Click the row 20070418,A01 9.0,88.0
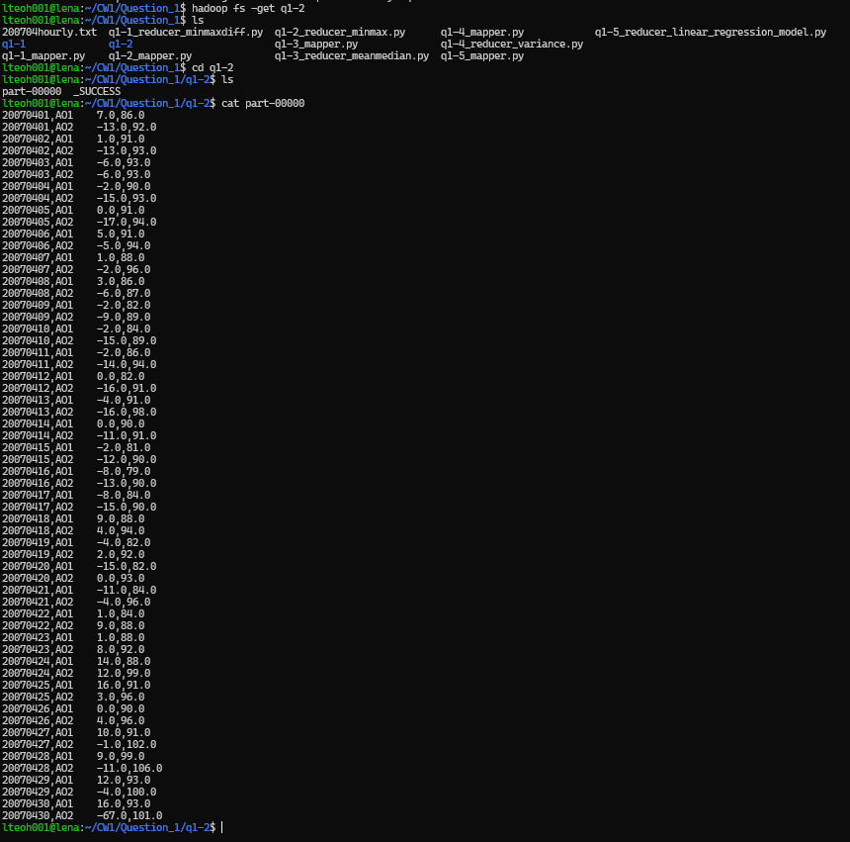 tap(73, 518)
